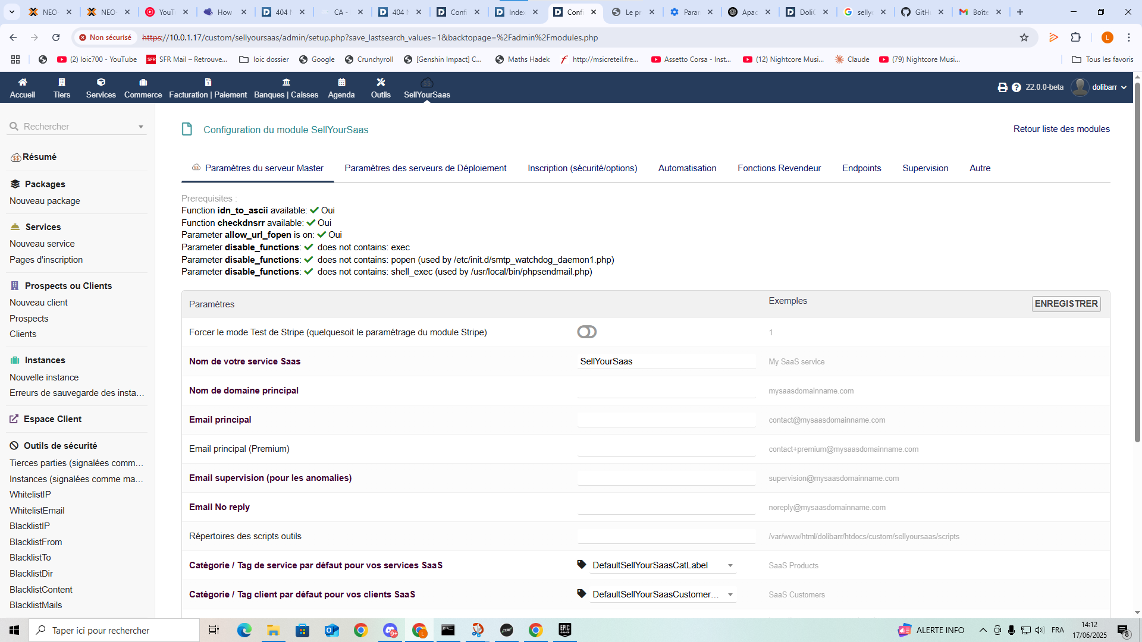Viewport: 1142px width, 642px height.
Task: Expand service category tag dropdown
Action: click(x=730, y=566)
